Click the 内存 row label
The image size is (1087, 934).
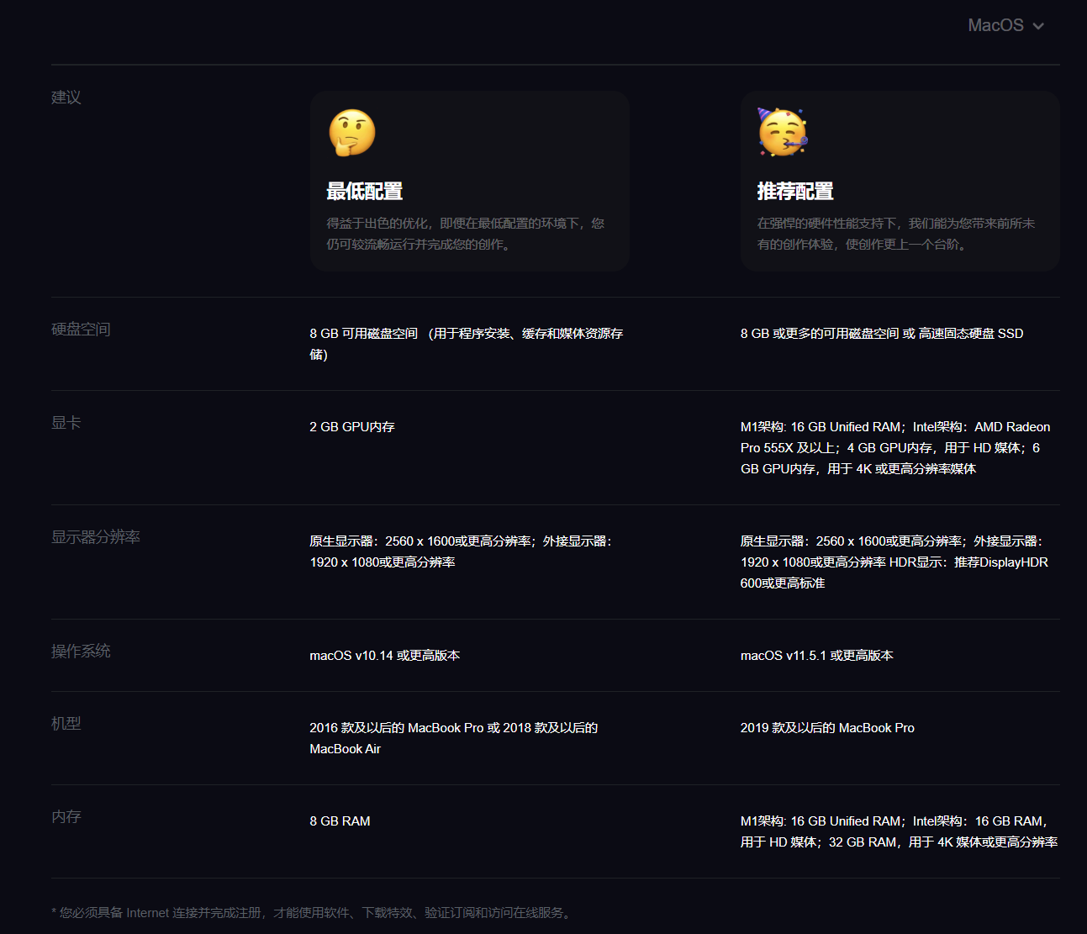coord(66,817)
